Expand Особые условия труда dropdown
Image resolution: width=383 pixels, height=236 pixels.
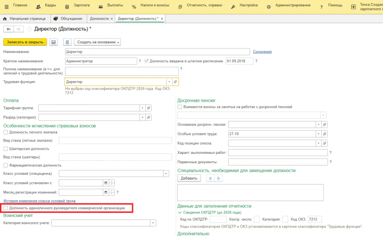(319, 134)
